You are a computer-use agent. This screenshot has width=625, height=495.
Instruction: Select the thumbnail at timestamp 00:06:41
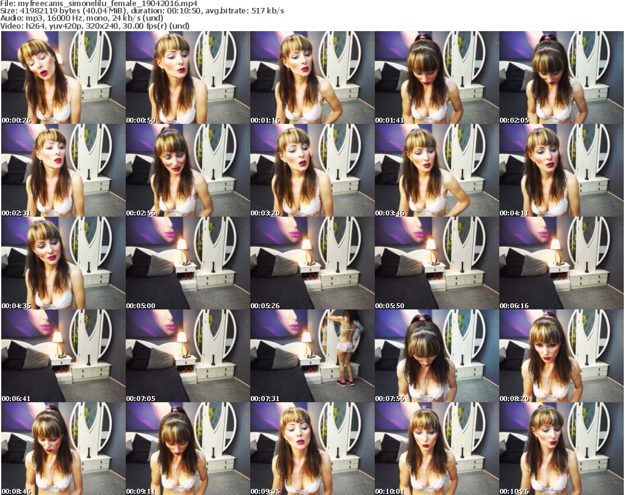point(63,356)
